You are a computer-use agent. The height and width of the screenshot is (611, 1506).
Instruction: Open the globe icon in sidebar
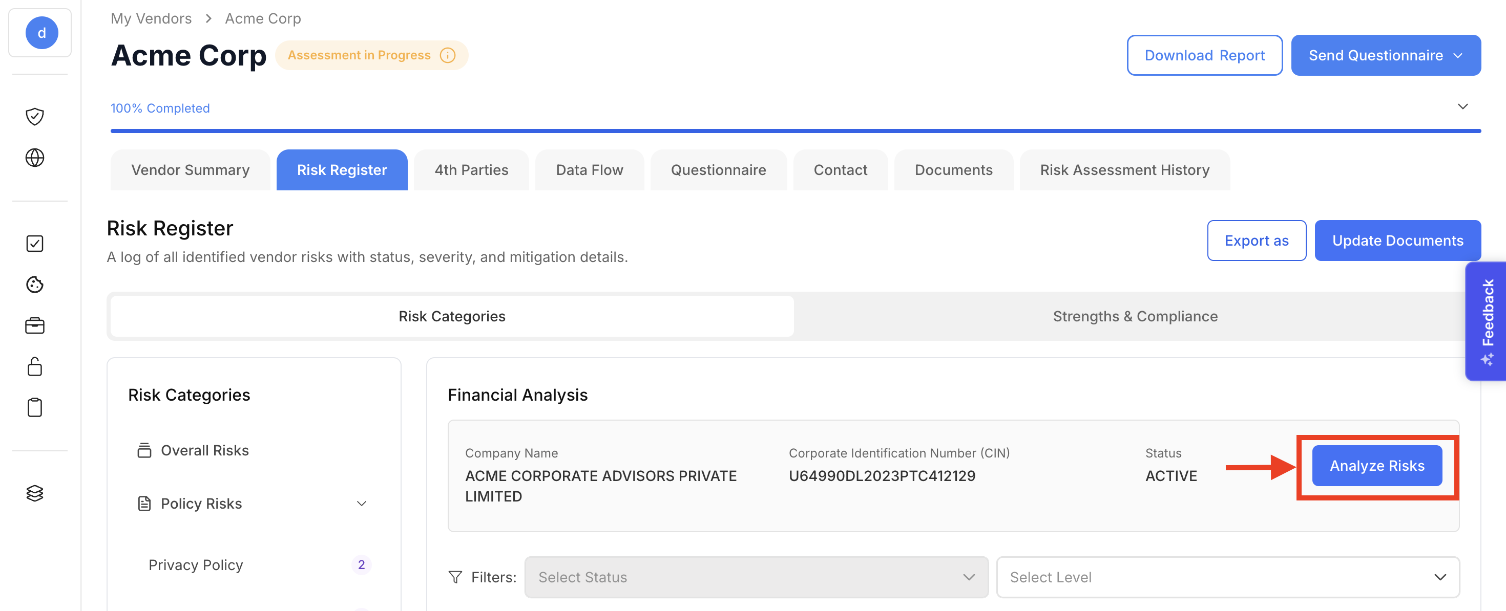[x=34, y=158]
